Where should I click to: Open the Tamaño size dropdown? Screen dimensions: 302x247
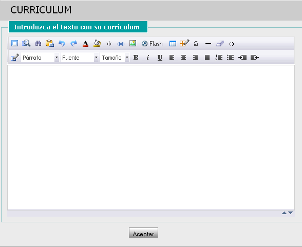(x=115, y=58)
